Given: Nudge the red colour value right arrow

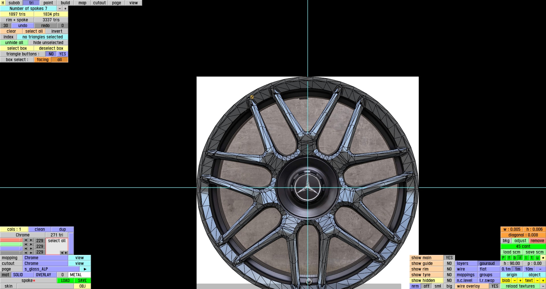Looking at the screenshot, I should click(x=31, y=240).
